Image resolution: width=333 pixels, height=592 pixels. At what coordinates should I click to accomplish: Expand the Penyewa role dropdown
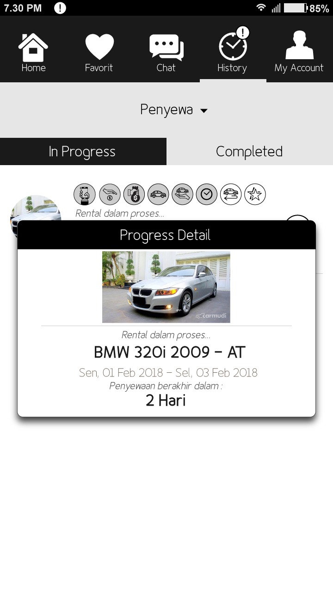point(174,110)
